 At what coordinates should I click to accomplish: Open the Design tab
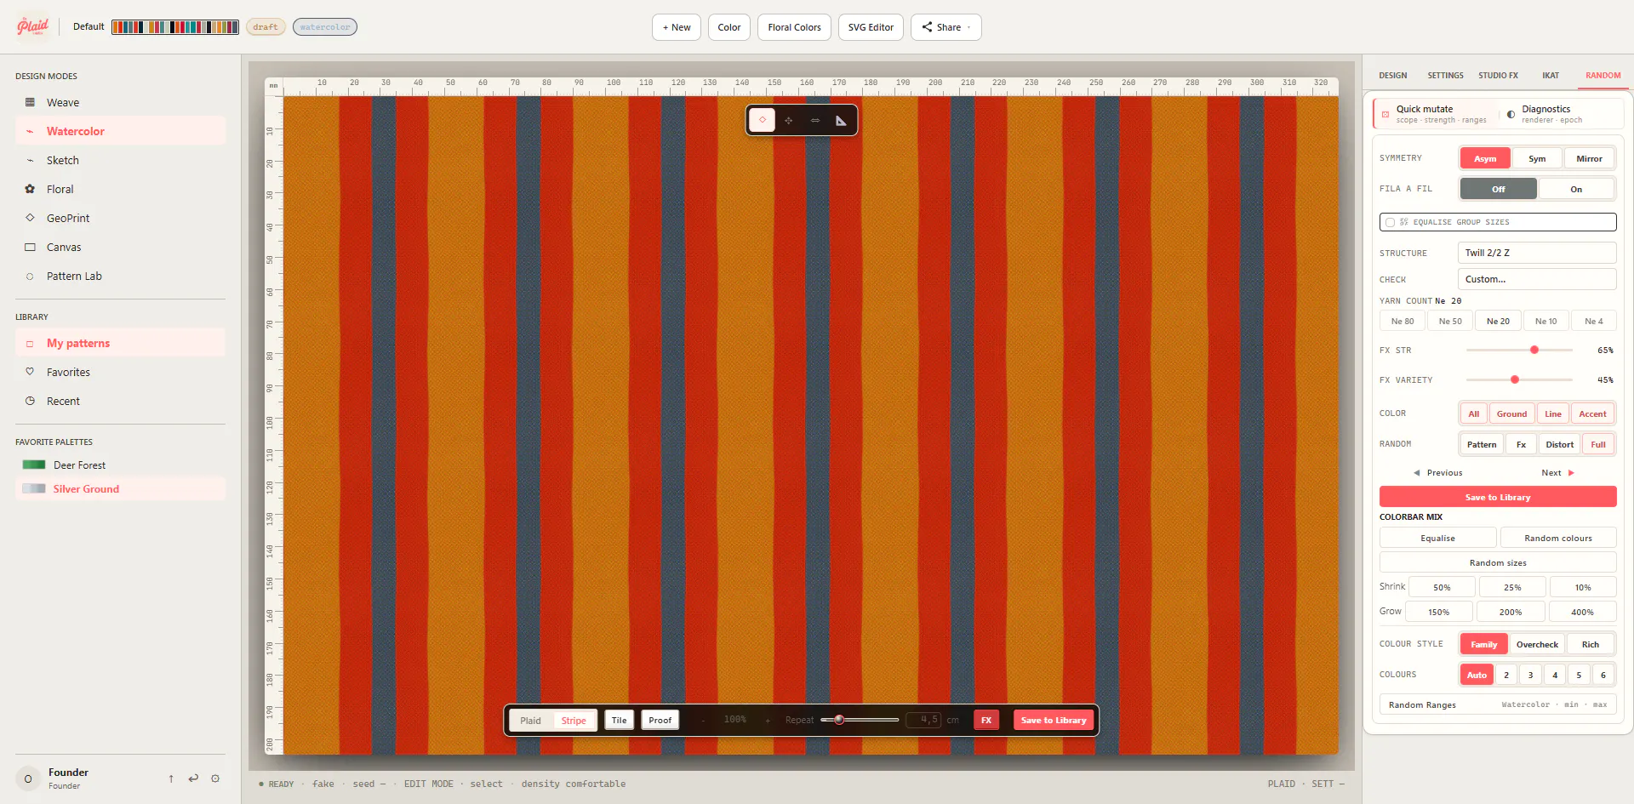click(x=1393, y=76)
